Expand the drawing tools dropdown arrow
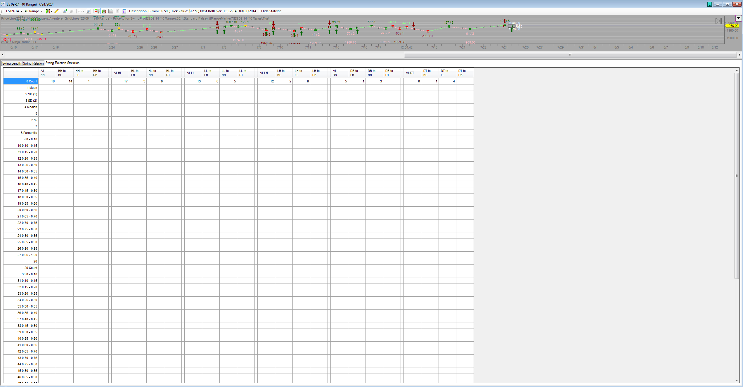Viewport: 743px width, 387px height. click(x=60, y=11)
